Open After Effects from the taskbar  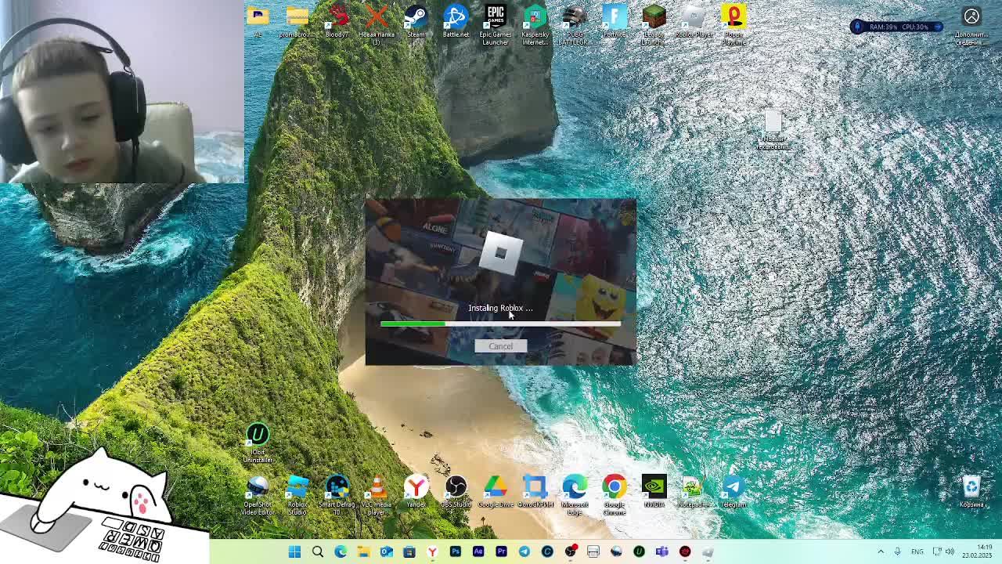click(478, 552)
